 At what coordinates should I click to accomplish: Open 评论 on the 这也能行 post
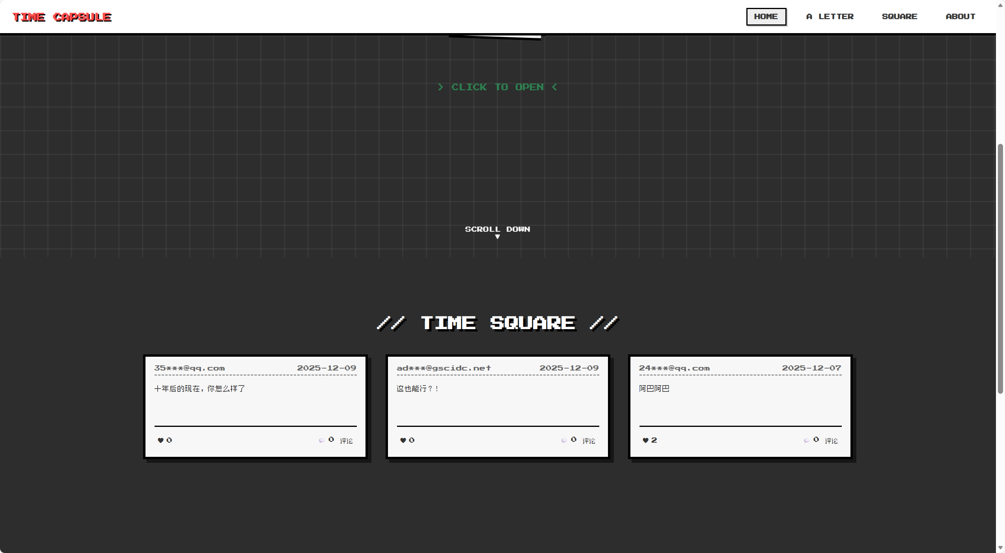(589, 441)
